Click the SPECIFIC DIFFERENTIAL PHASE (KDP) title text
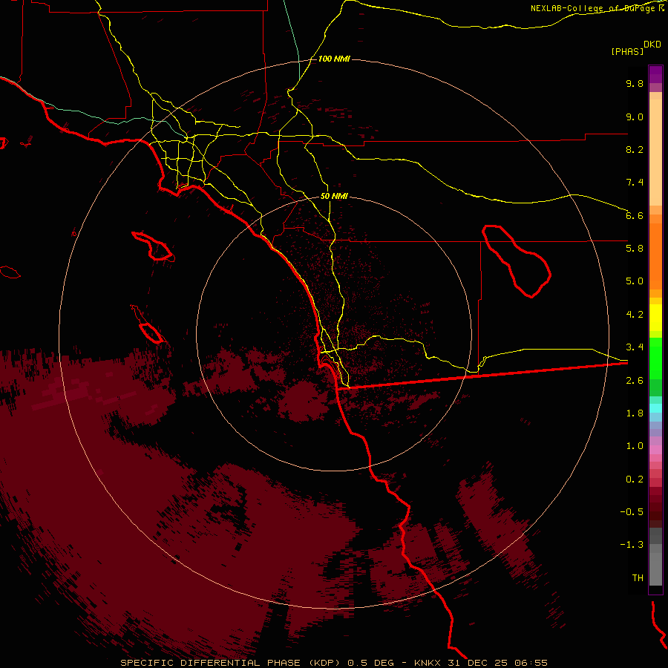This screenshot has height=668, width=668. point(229,663)
